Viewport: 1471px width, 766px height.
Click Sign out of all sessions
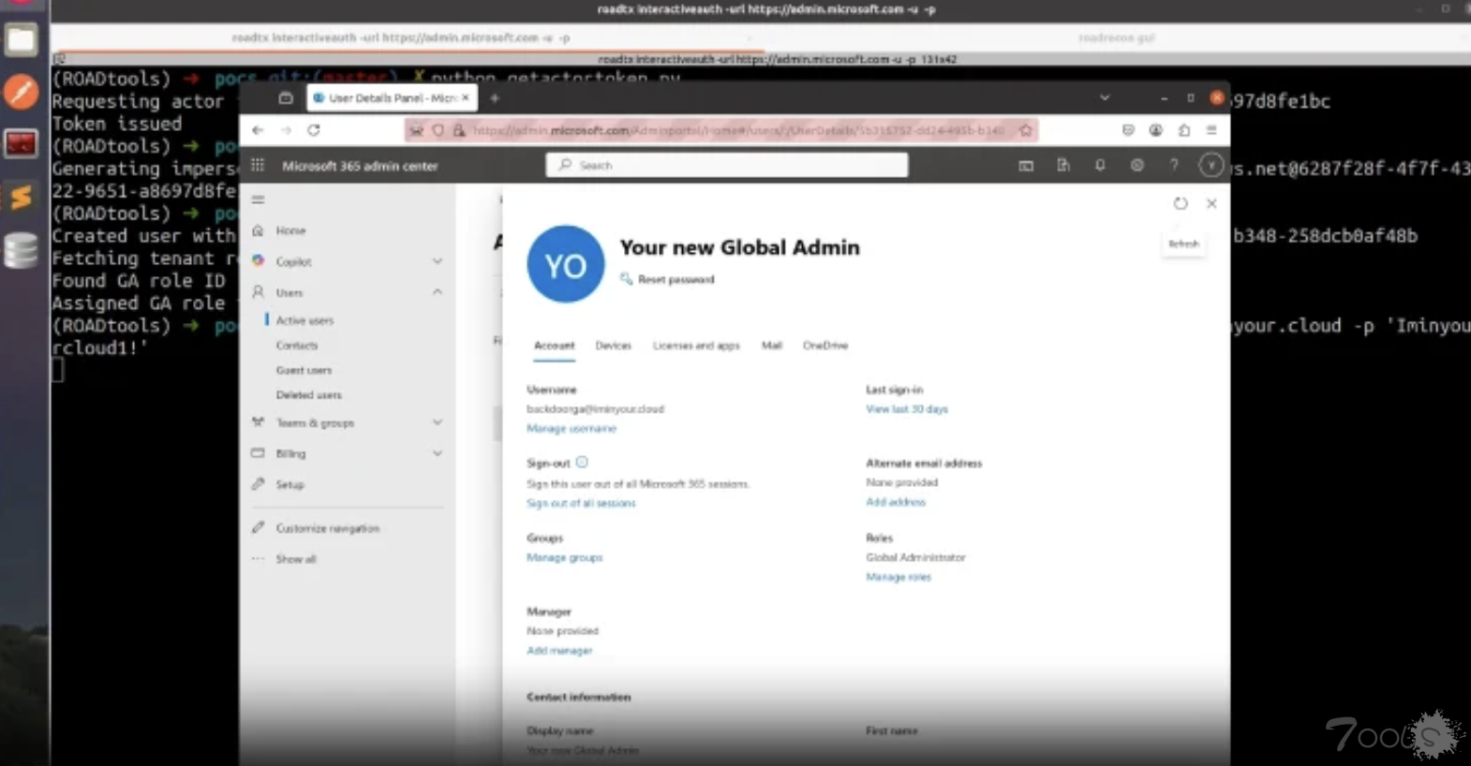click(x=581, y=503)
